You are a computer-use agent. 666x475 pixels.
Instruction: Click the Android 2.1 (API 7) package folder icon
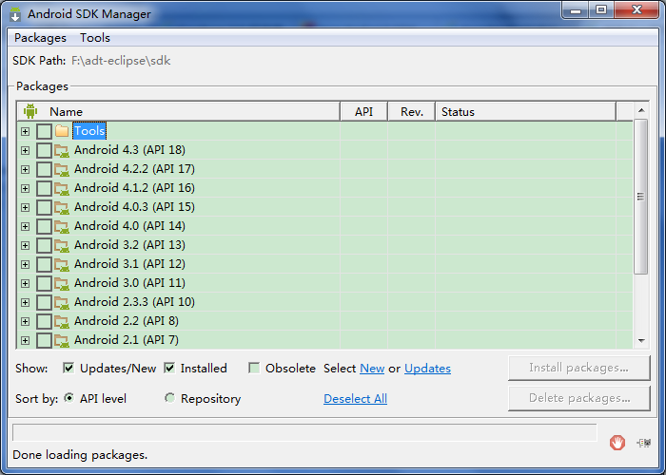pyautogui.click(x=62, y=340)
